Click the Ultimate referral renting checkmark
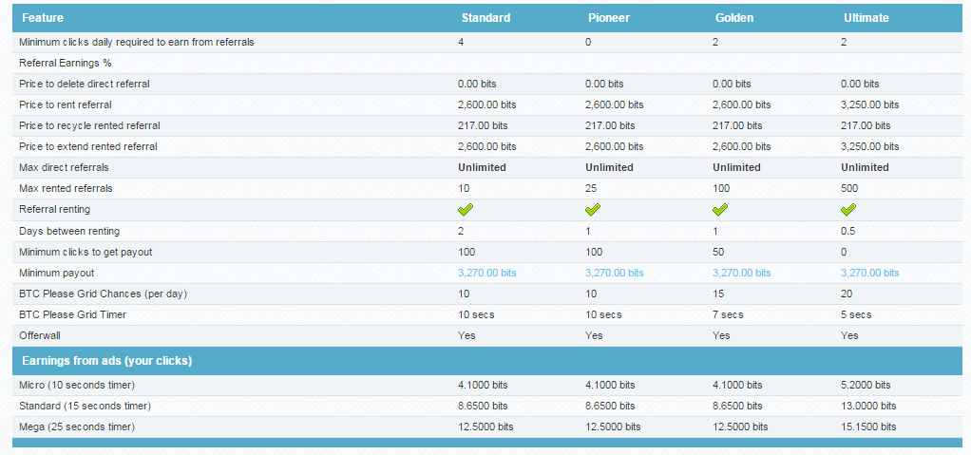This screenshot has height=455, width=971. (x=848, y=210)
